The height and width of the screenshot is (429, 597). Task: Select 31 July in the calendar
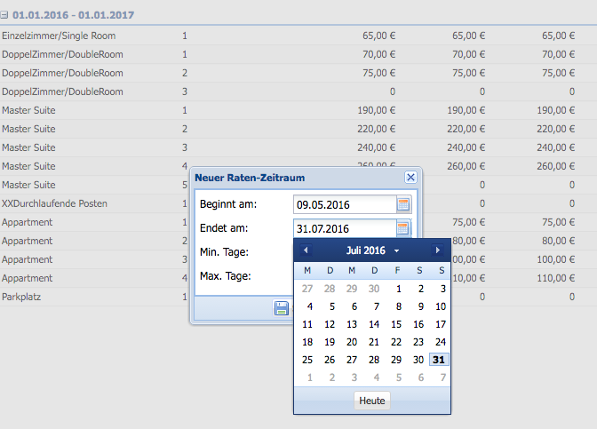440,360
